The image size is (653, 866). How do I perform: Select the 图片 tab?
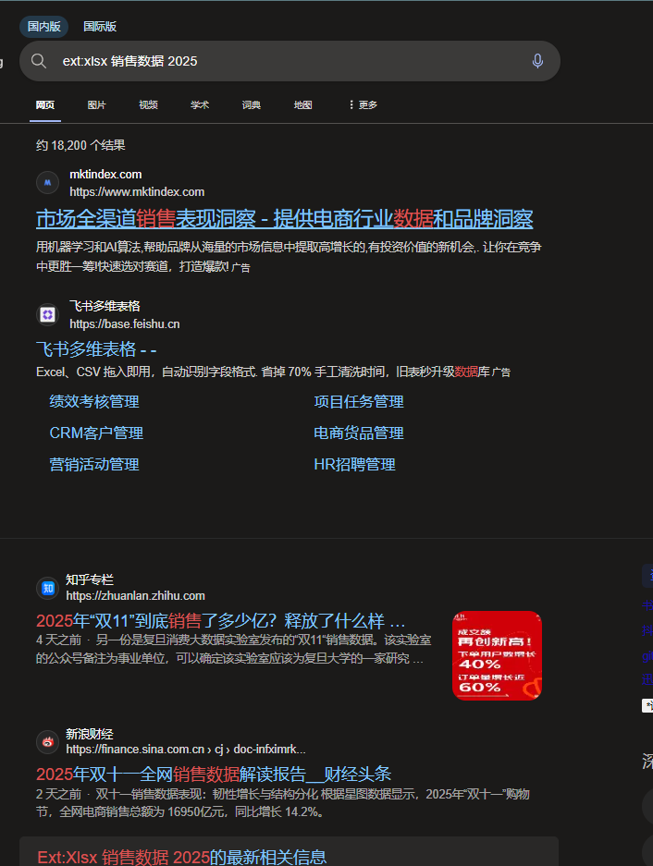(x=97, y=105)
